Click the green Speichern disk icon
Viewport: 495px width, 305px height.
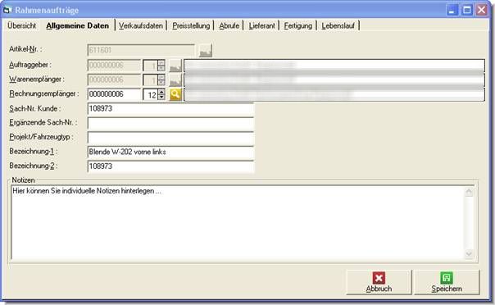pyautogui.click(x=447, y=278)
